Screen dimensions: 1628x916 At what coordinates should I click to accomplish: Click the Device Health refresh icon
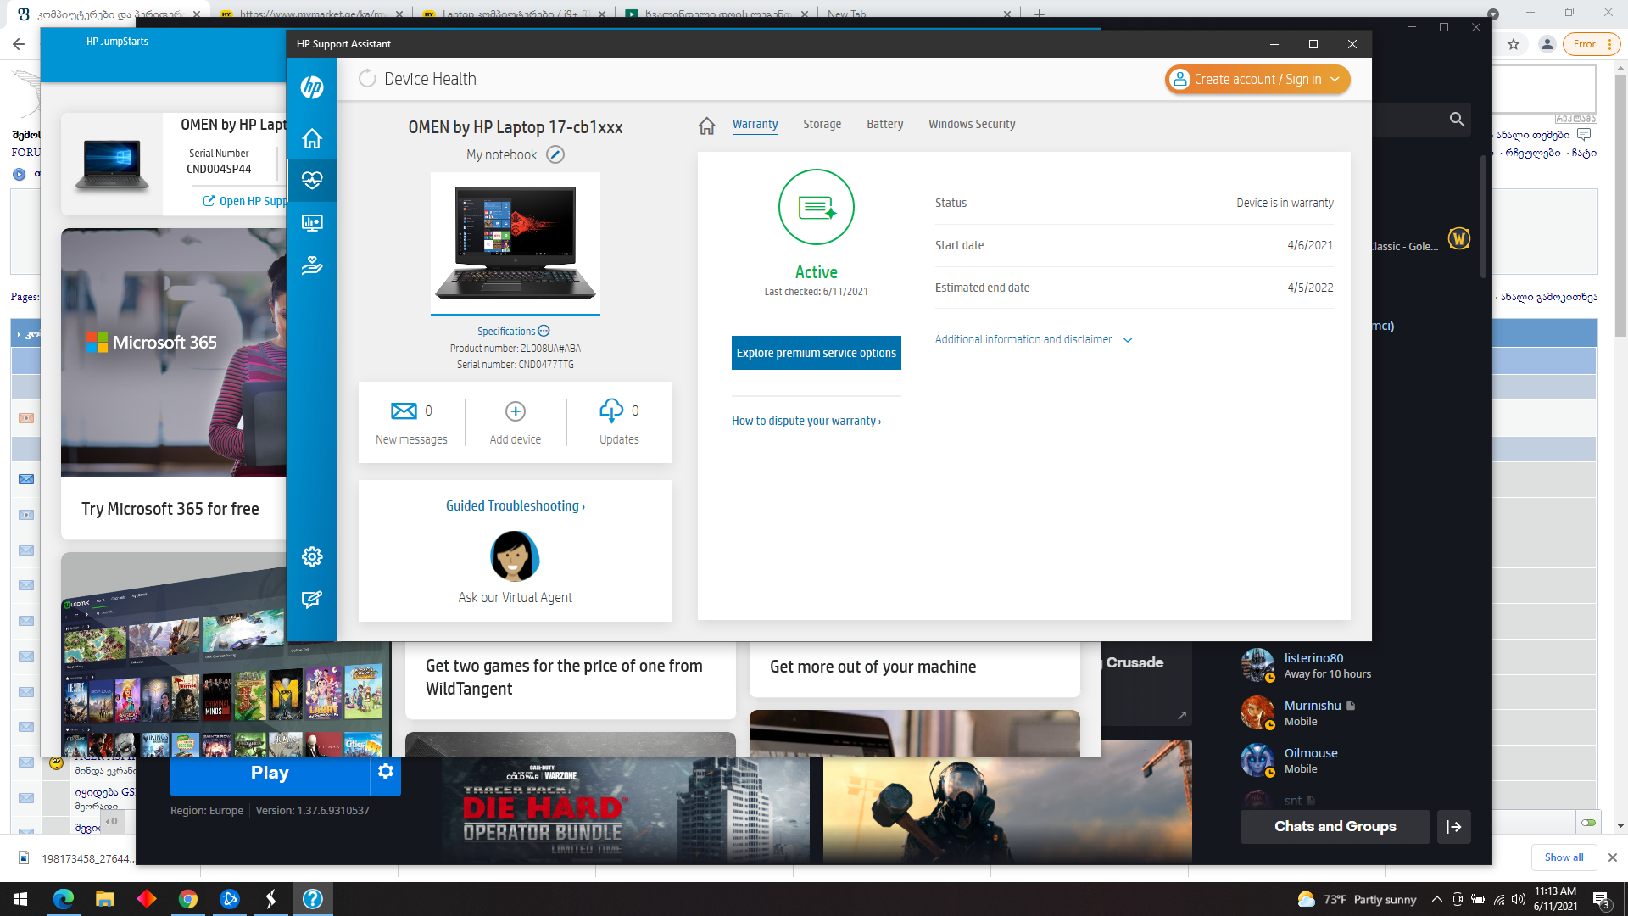(367, 79)
